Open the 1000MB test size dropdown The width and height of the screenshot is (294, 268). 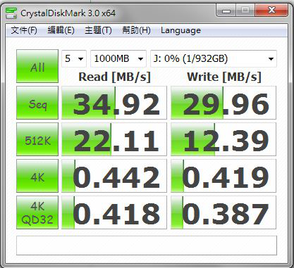coord(118,58)
